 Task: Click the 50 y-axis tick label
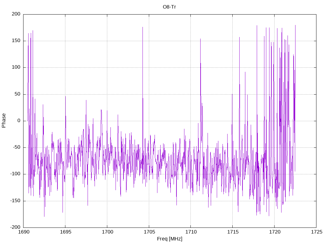click(x=18, y=94)
